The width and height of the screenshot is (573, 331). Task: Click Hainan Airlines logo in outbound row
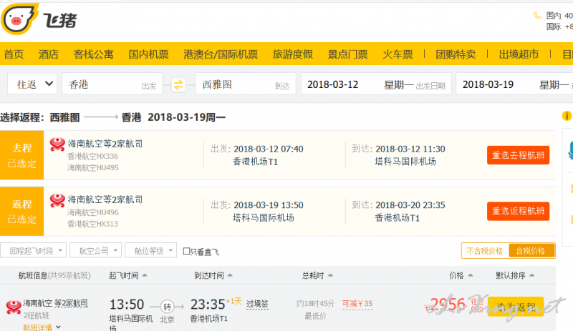coord(57,144)
